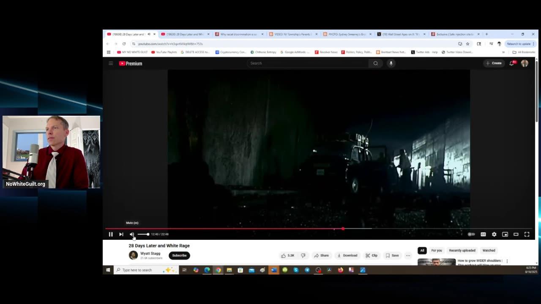
Task: Go to YouTube Premium home logo
Action: pos(131,63)
